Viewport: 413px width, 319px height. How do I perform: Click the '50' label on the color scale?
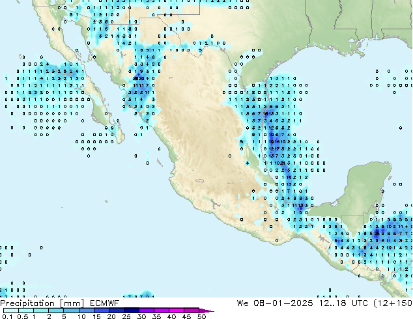pos(201,317)
